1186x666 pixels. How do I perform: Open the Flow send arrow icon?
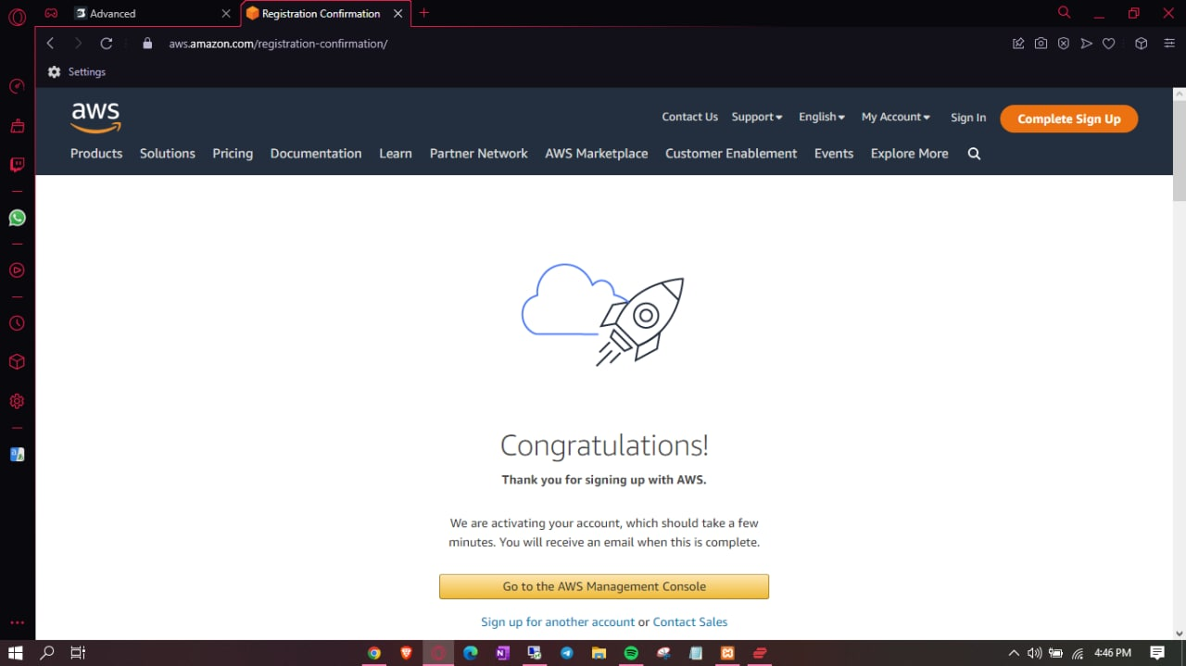pos(1086,44)
